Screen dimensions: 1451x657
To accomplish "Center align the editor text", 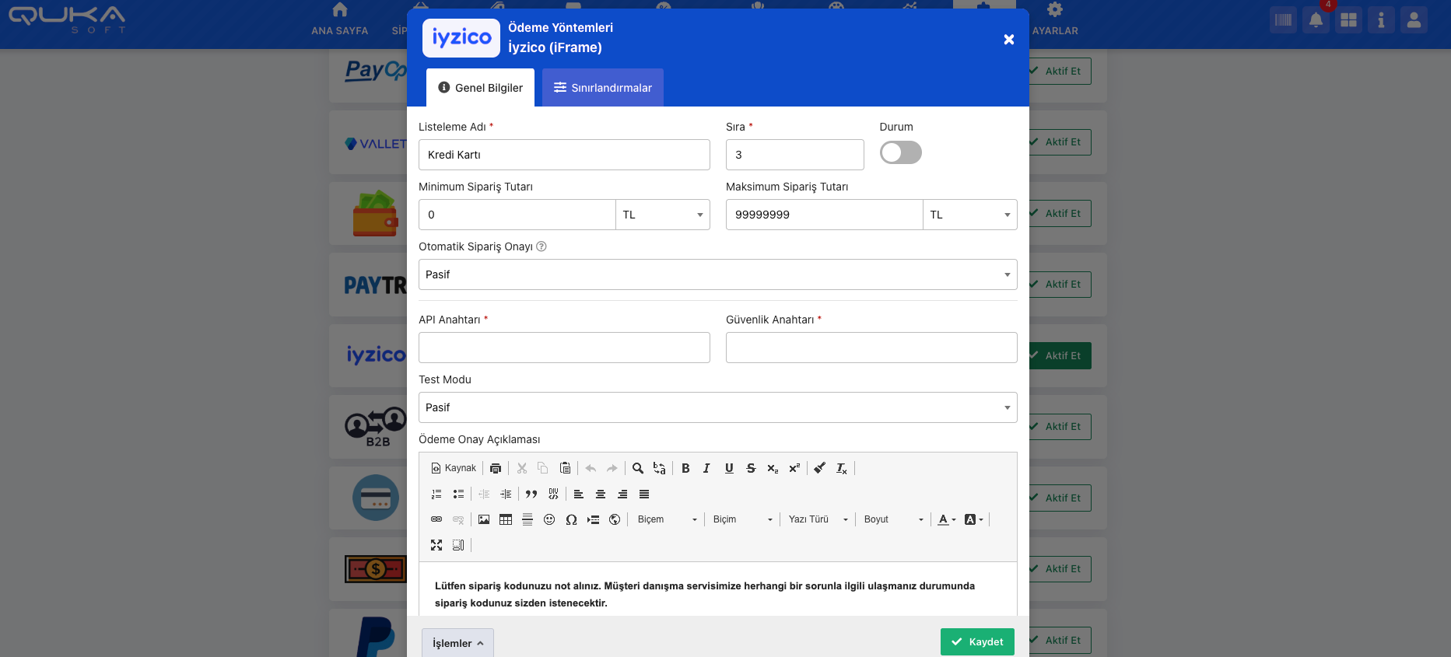I will click(601, 494).
